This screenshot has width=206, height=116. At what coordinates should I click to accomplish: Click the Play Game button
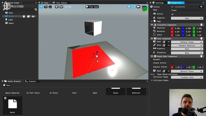(92, 7)
